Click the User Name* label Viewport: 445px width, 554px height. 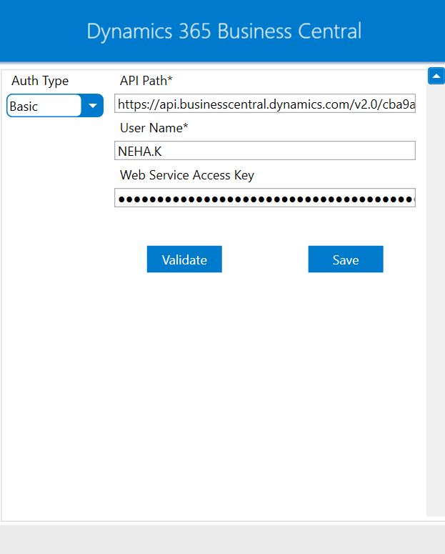pos(154,128)
